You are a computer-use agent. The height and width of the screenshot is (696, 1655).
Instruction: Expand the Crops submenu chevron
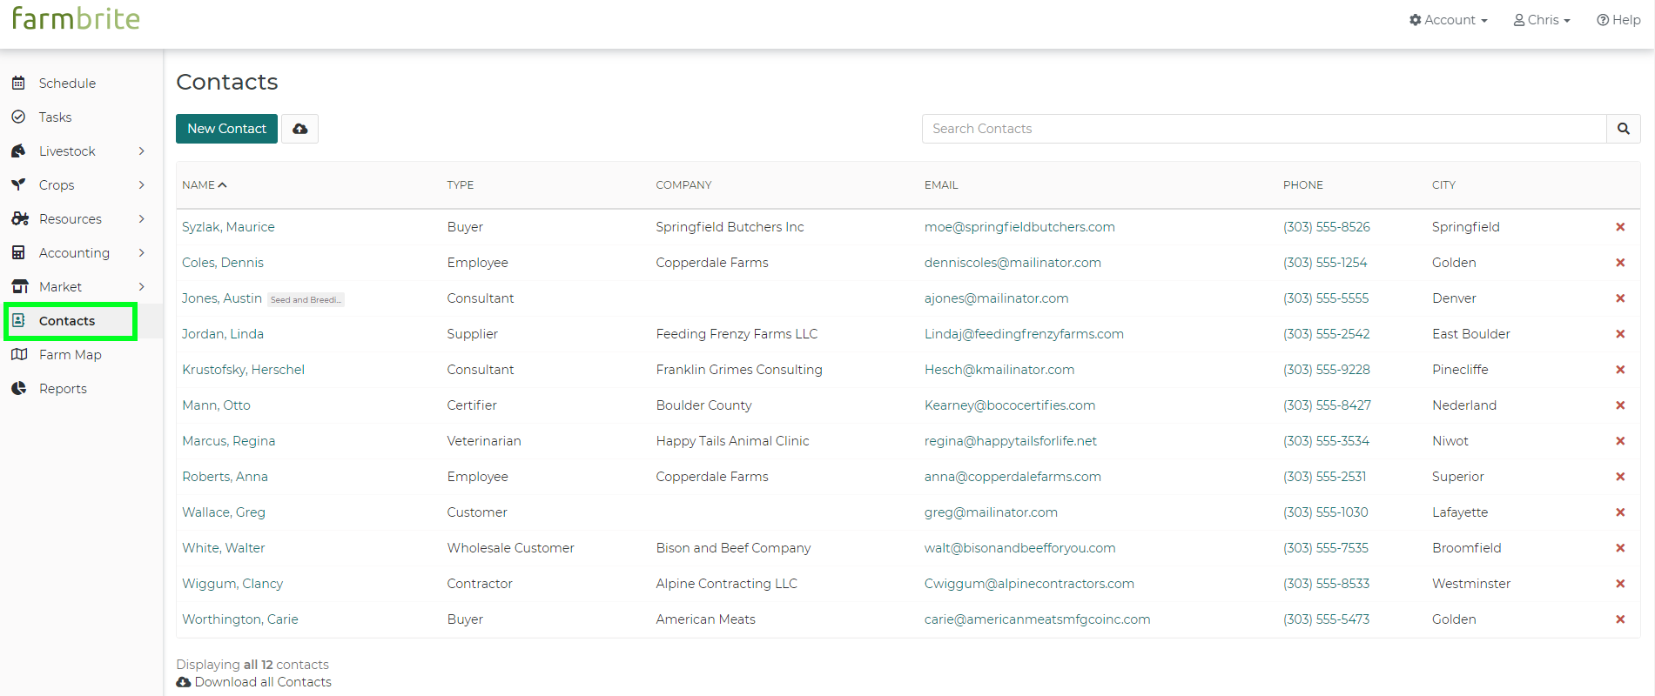142,185
